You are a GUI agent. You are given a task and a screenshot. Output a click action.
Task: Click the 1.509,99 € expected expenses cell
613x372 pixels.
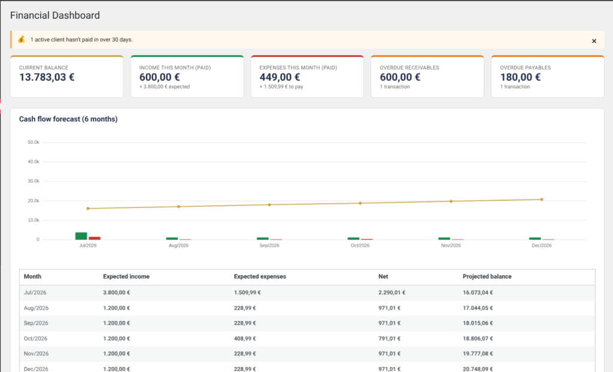(247, 292)
